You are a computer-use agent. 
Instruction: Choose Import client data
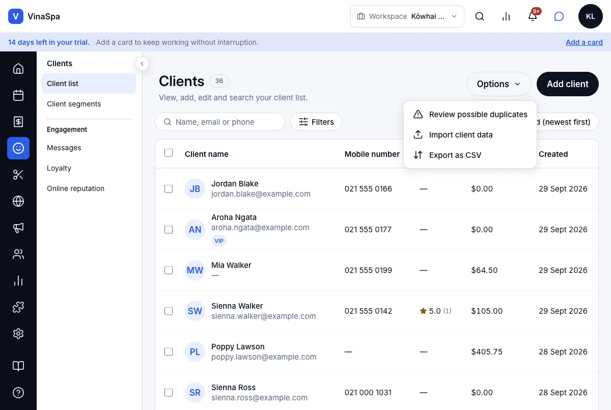(470, 135)
